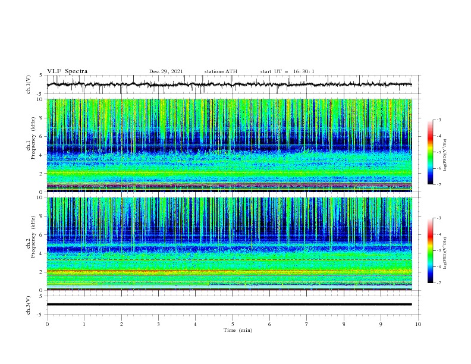Click the "6" kHz tick on ch.1 frequency axis
Screen dimensions: 471x364
coord(42,136)
